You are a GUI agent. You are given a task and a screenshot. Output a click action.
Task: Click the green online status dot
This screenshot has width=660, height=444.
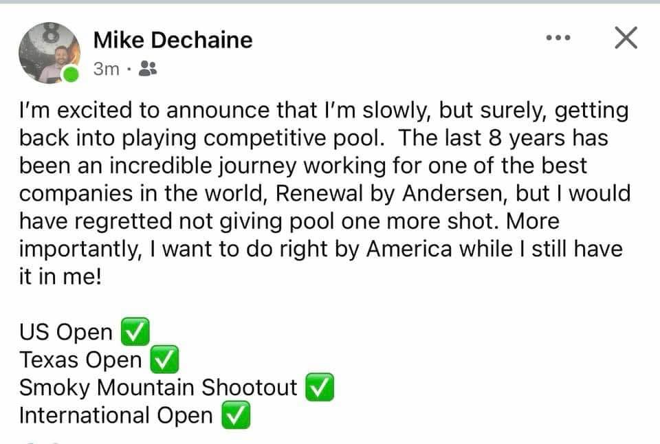point(71,74)
